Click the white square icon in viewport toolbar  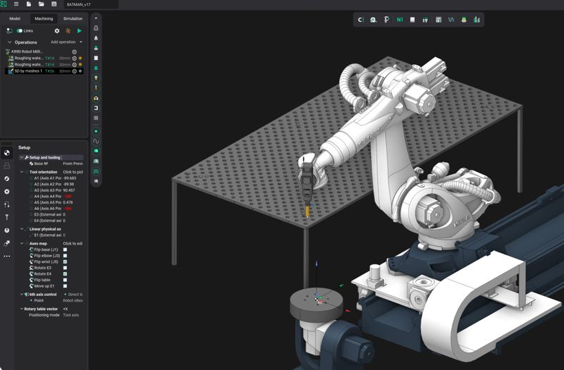point(412,20)
